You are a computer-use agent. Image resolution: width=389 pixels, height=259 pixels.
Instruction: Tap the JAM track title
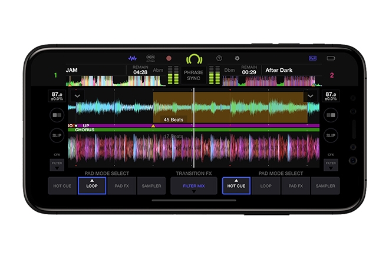coord(72,70)
